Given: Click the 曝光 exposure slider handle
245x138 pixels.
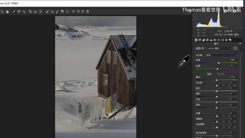Looking at the screenshot, I should pyautogui.click(x=217, y=80).
